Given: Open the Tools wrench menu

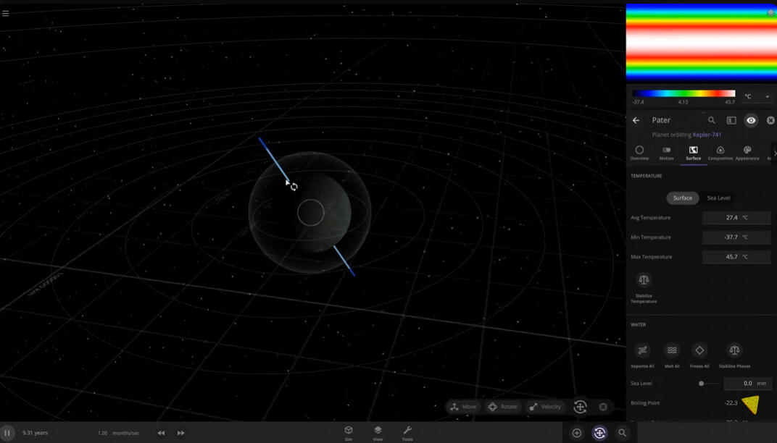Looking at the screenshot, I should 407,432.
